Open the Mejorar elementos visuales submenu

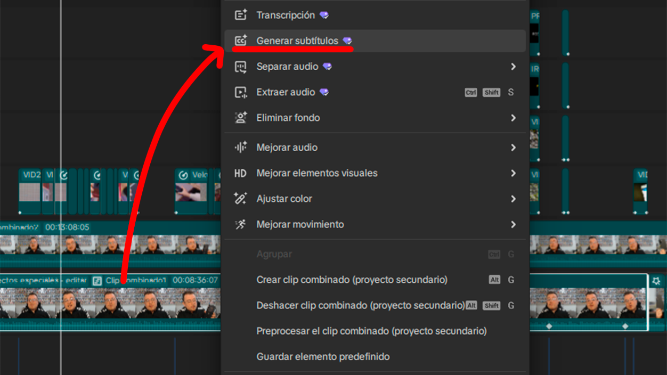coord(513,173)
